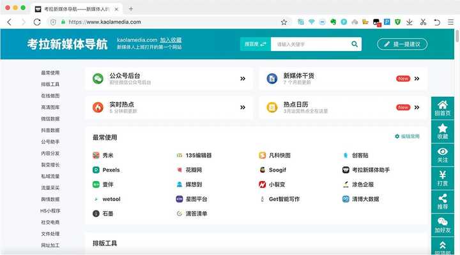Open the wetool site link
The height and width of the screenshot is (255, 460).
pos(107,199)
